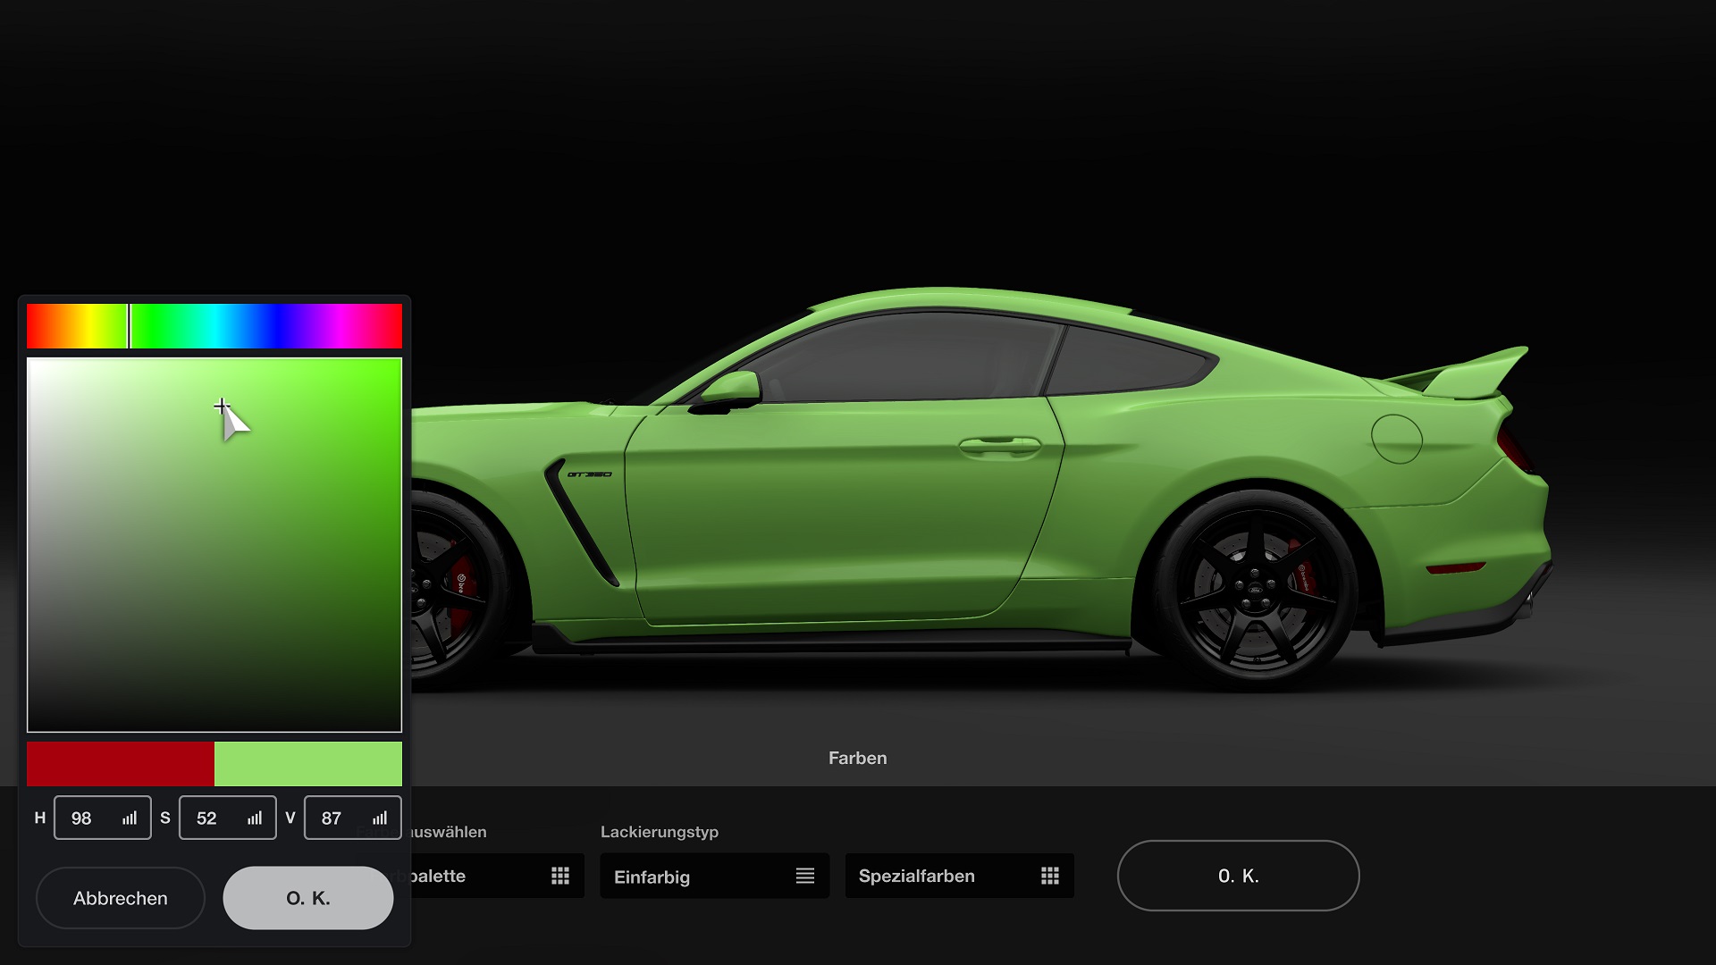This screenshot has width=1716, height=965.
Task: Click the level bars icon in the V field
Action: click(379, 818)
